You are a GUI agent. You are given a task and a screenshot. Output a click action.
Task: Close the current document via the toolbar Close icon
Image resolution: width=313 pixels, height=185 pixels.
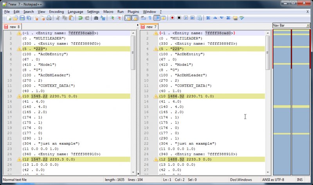(x=36, y=18)
